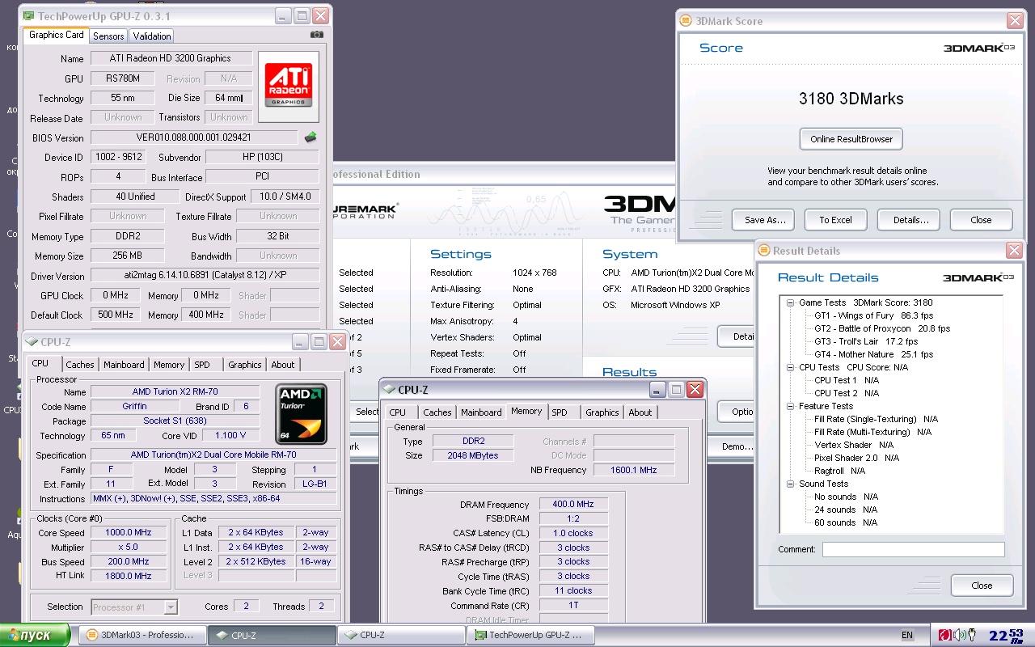Collapse the Game Tests tree node

pos(790,302)
